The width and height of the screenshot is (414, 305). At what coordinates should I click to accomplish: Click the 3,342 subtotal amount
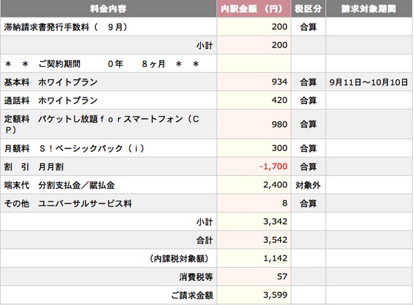[x=275, y=222]
